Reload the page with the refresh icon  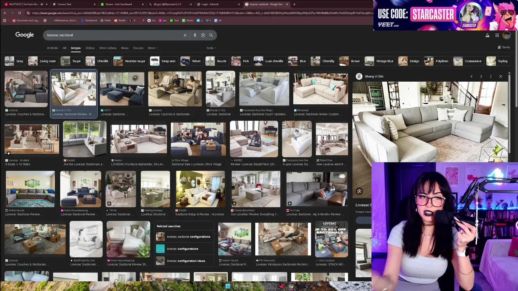tap(19, 13)
